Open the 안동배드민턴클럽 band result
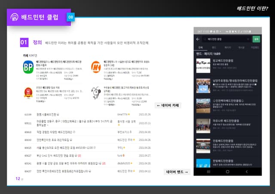Image resolution: width=275 pixels, height=194 pixels. 227,146
